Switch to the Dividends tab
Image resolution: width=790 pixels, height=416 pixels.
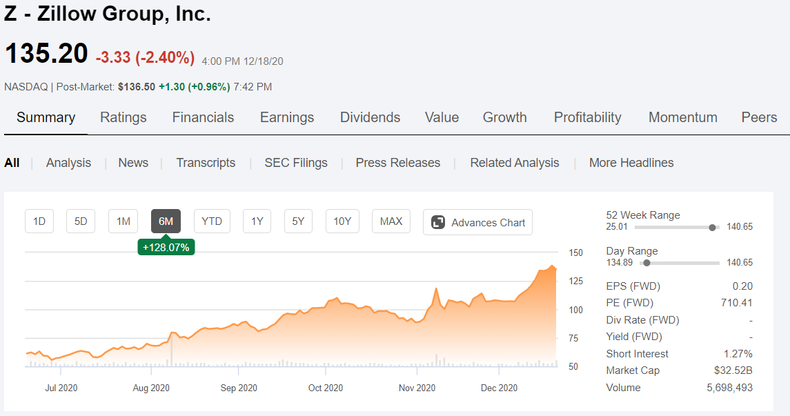point(370,117)
